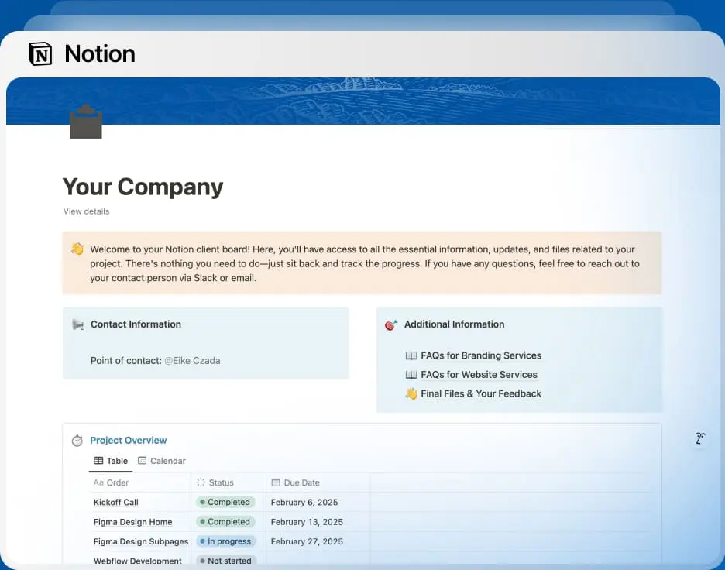Image resolution: width=725 pixels, height=570 pixels.
Task: Click the Notion logo icon
Action: 40,53
